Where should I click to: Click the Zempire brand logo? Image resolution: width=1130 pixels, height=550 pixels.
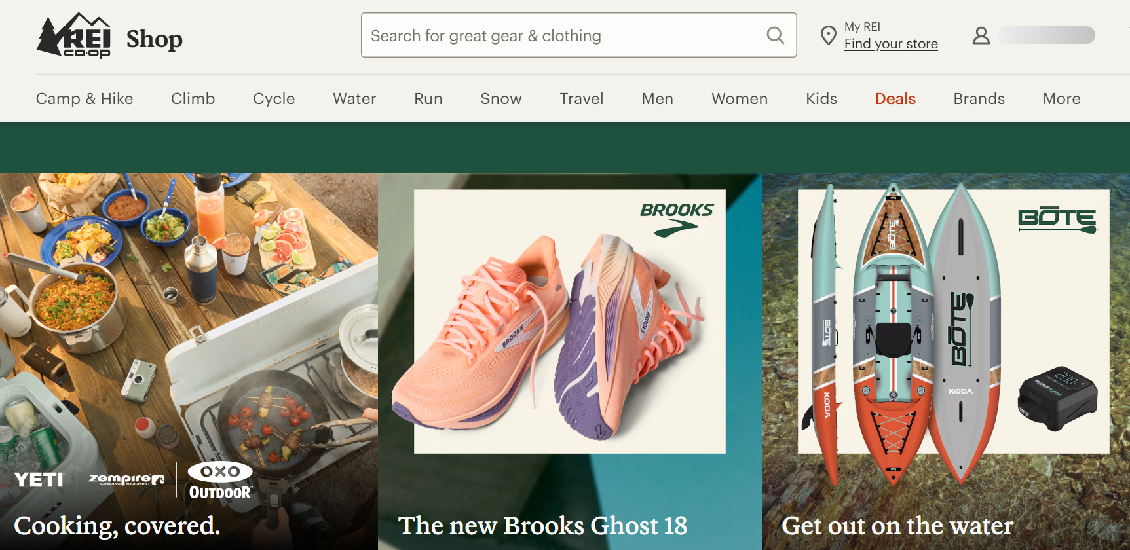(126, 479)
